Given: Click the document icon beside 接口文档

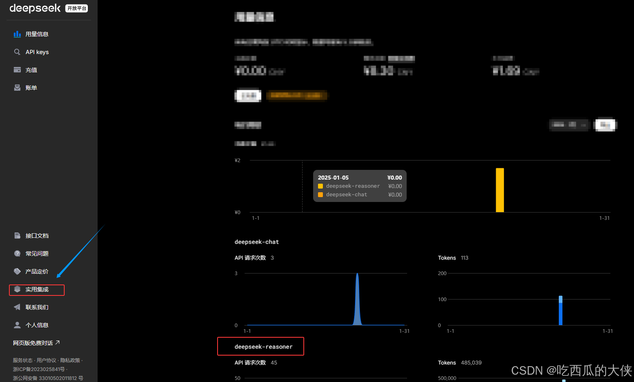Looking at the screenshot, I should pos(17,236).
